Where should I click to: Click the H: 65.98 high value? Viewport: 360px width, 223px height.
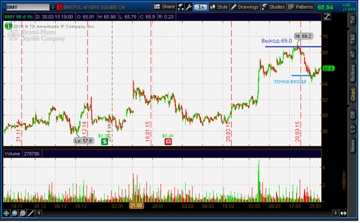click(x=107, y=17)
